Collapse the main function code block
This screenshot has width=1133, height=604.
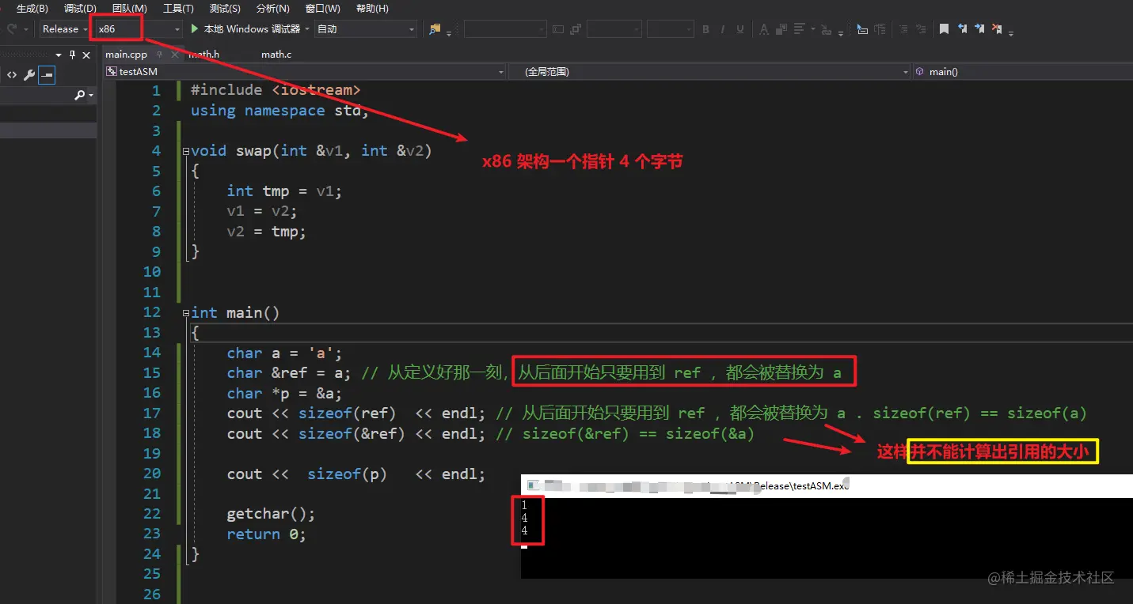(x=185, y=313)
